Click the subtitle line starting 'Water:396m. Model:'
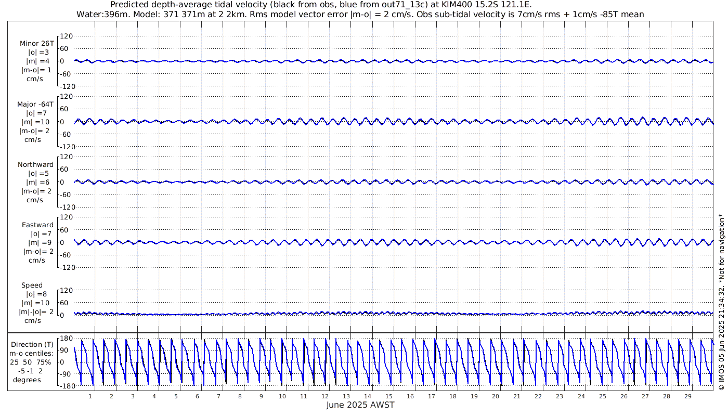This screenshot has width=728, height=416. (360, 15)
